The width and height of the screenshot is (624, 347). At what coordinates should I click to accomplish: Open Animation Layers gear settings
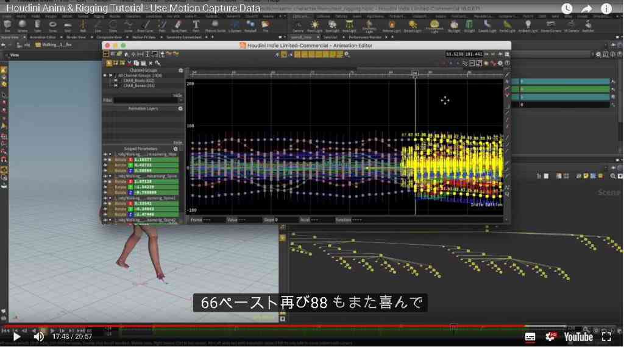tap(180, 108)
